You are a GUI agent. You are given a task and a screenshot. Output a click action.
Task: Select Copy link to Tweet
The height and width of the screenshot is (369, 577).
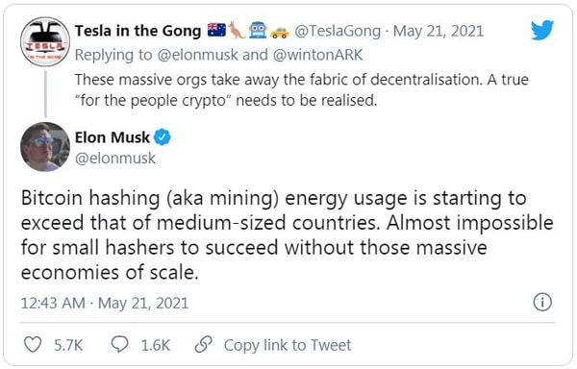click(288, 345)
